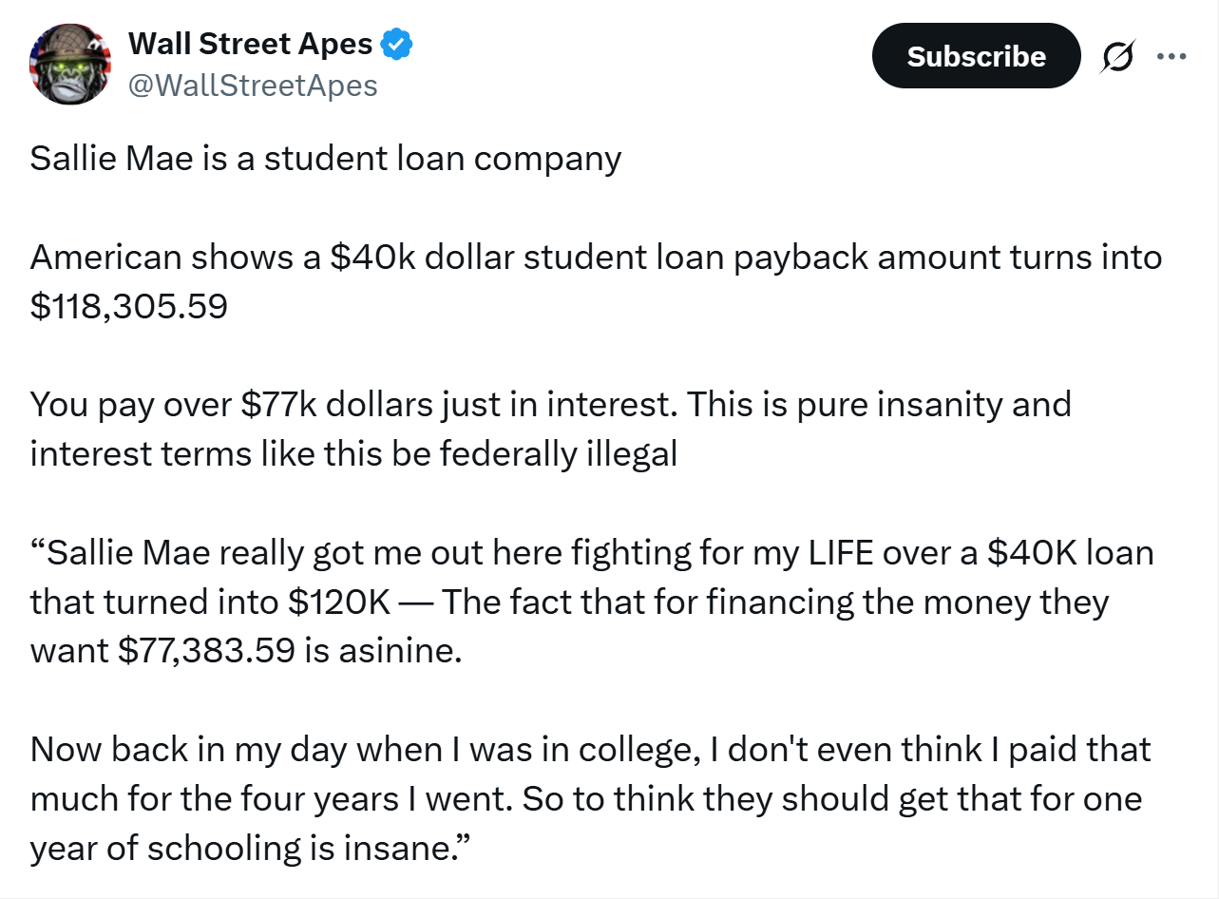Click the $118,305.59 amount in the post
This screenshot has width=1219, height=899.
[128, 307]
